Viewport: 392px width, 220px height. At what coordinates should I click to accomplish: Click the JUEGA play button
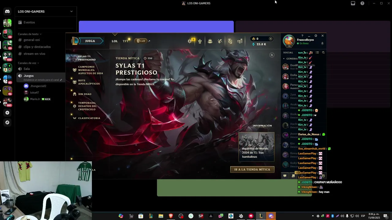pyautogui.click(x=90, y=41)
